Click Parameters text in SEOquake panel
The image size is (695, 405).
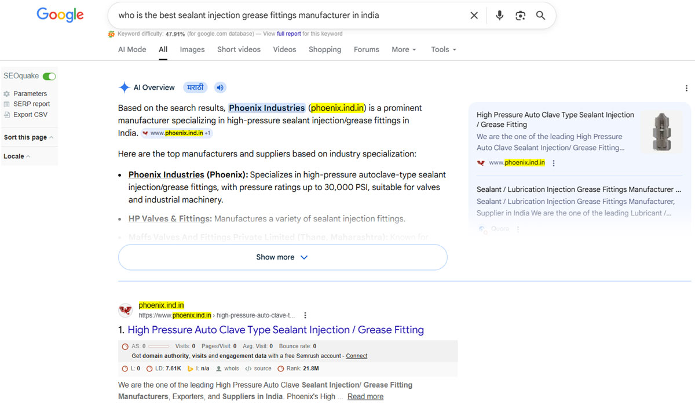click(x=30, y=94)
